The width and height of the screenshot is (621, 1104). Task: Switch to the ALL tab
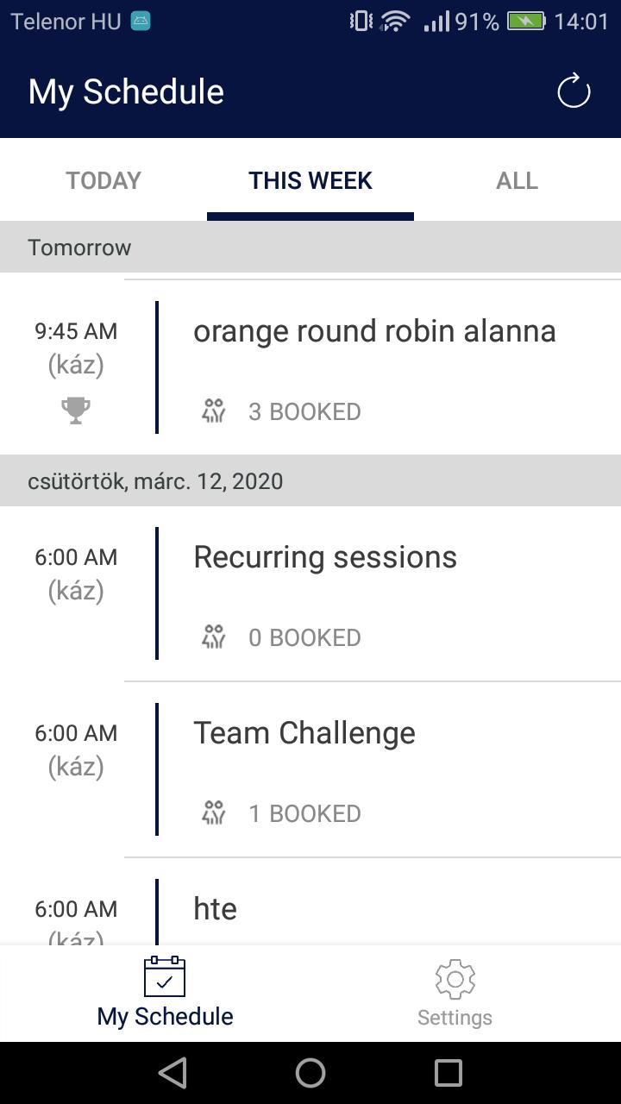click(x=517, y=180)
